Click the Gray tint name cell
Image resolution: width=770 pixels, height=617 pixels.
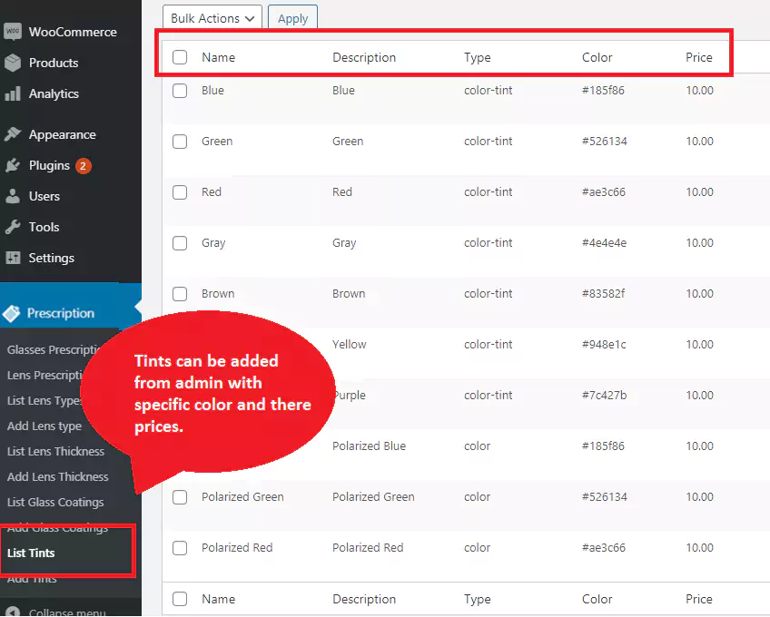[213, 243]
